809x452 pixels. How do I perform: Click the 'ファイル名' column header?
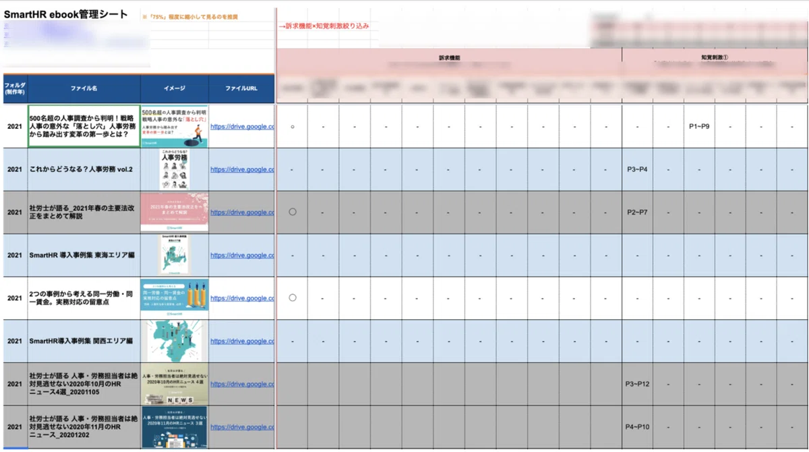click(x=84, y=88)
